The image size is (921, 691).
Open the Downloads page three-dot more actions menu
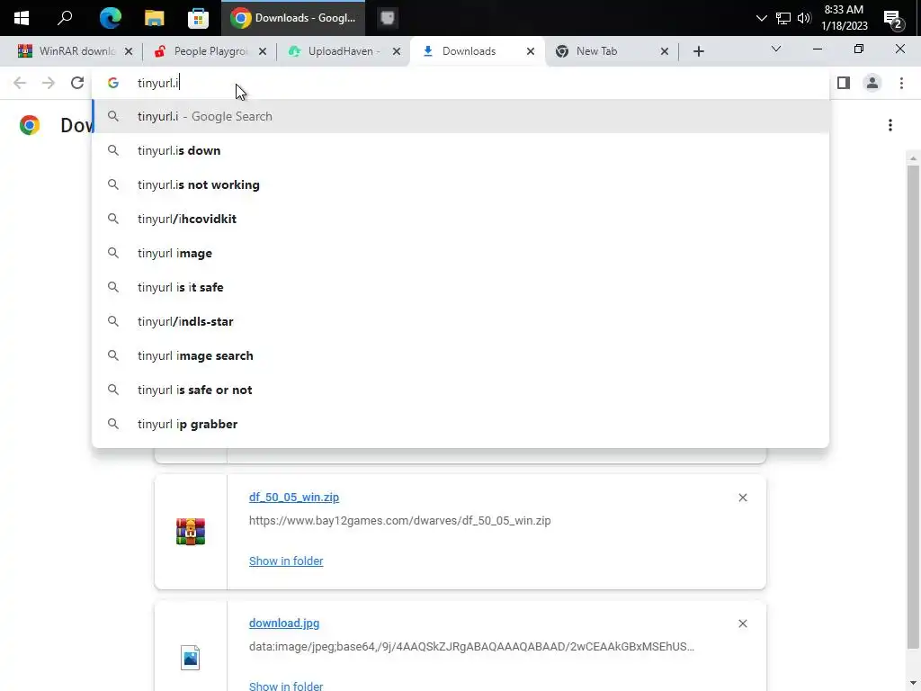(x=890, y=125)
